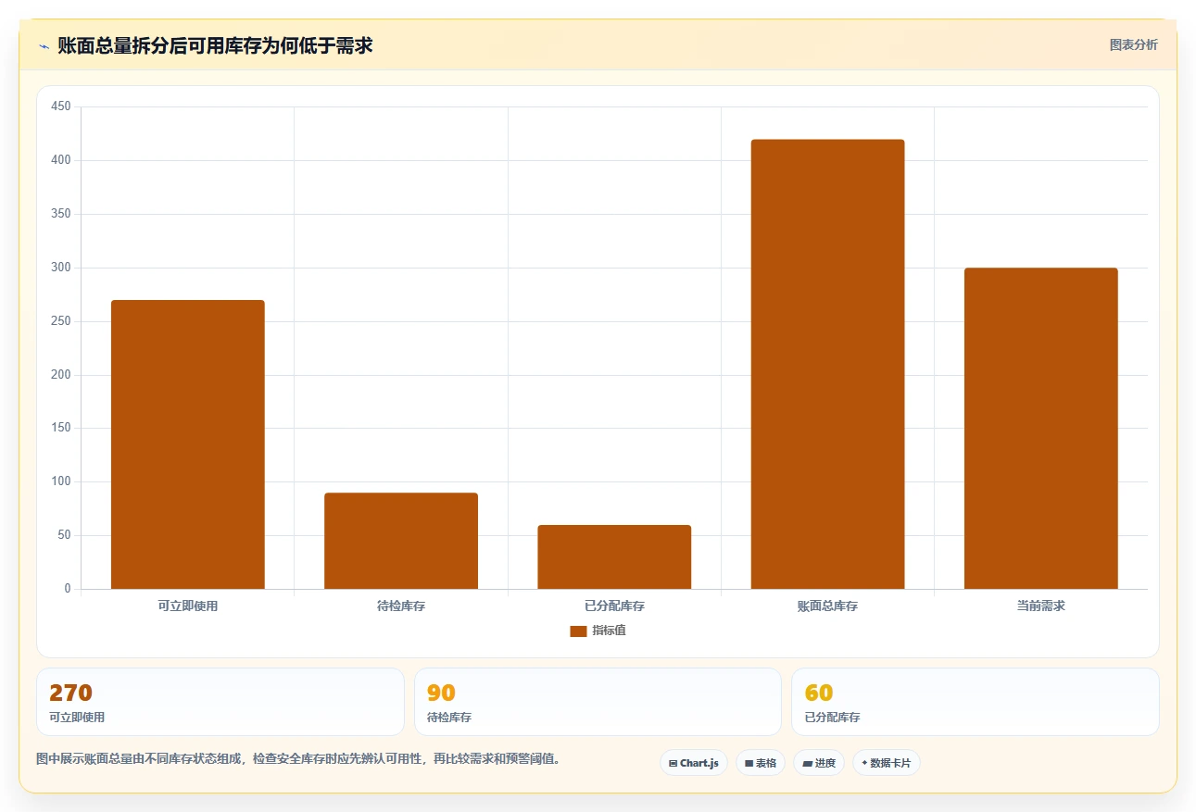Select the 进度 tag chip

coord(819,763)
